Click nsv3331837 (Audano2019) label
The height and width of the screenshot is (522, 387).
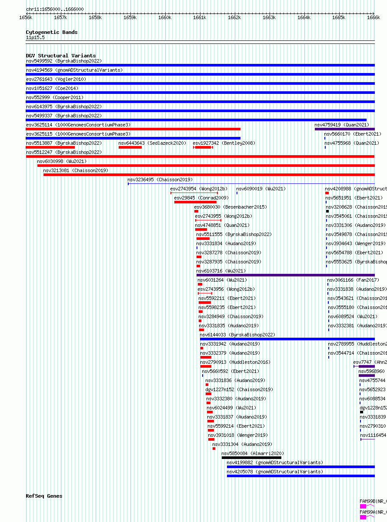[x=237, y=417]
